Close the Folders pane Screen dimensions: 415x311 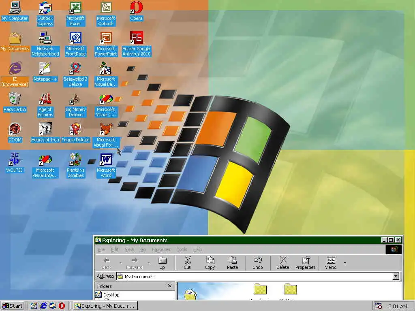[170, 285]
